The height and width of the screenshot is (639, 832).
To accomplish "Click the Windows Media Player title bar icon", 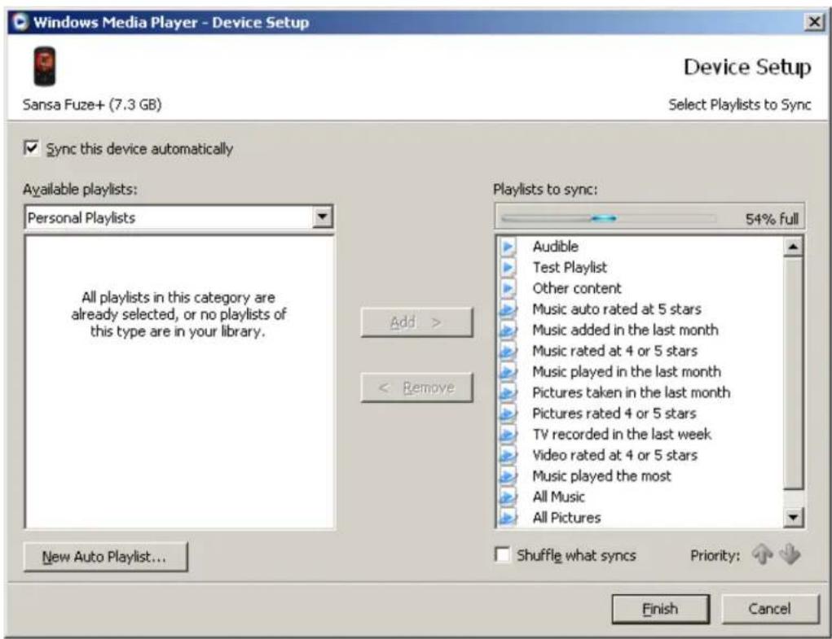I will (20, 22).
